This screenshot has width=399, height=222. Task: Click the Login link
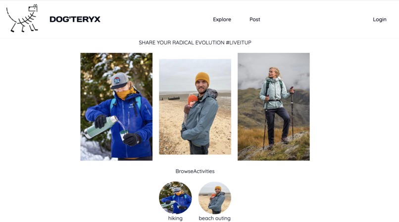[x=379, y=20]
